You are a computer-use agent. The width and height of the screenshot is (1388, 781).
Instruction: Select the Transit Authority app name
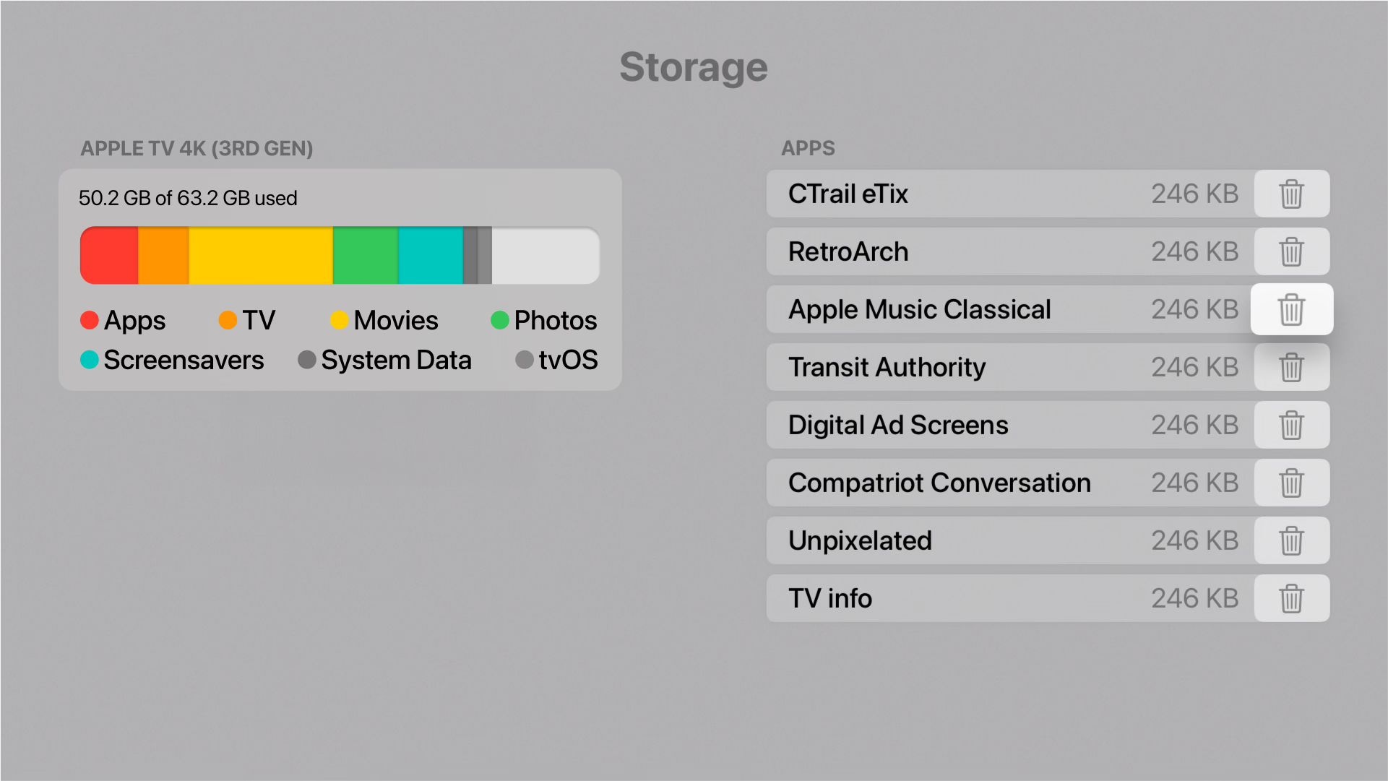pyautogui.click(x=887, y=367)
